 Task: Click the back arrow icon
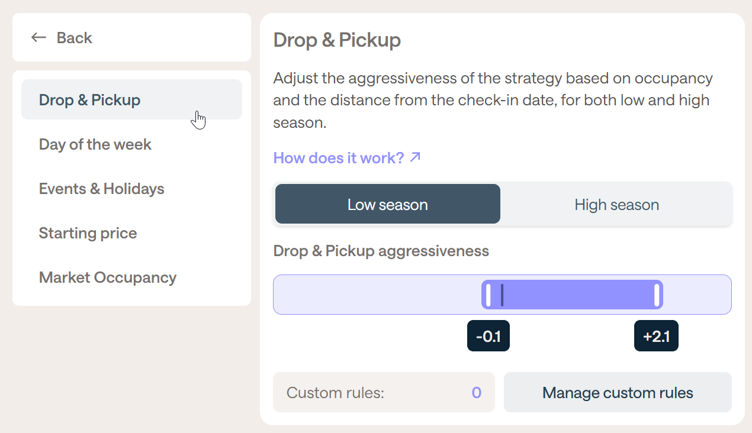click(38, 38)
